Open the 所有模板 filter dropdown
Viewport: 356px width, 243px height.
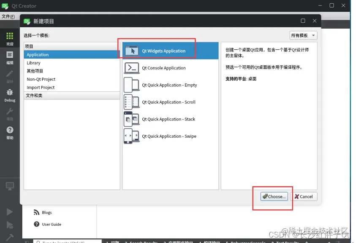click(x=303, y=35)
